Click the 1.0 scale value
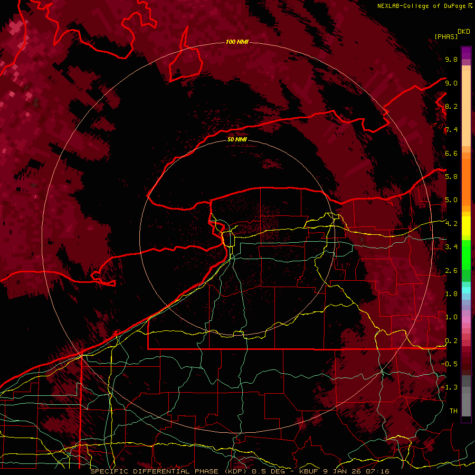The height and width of the screenshot is (475, 475). 451,317
